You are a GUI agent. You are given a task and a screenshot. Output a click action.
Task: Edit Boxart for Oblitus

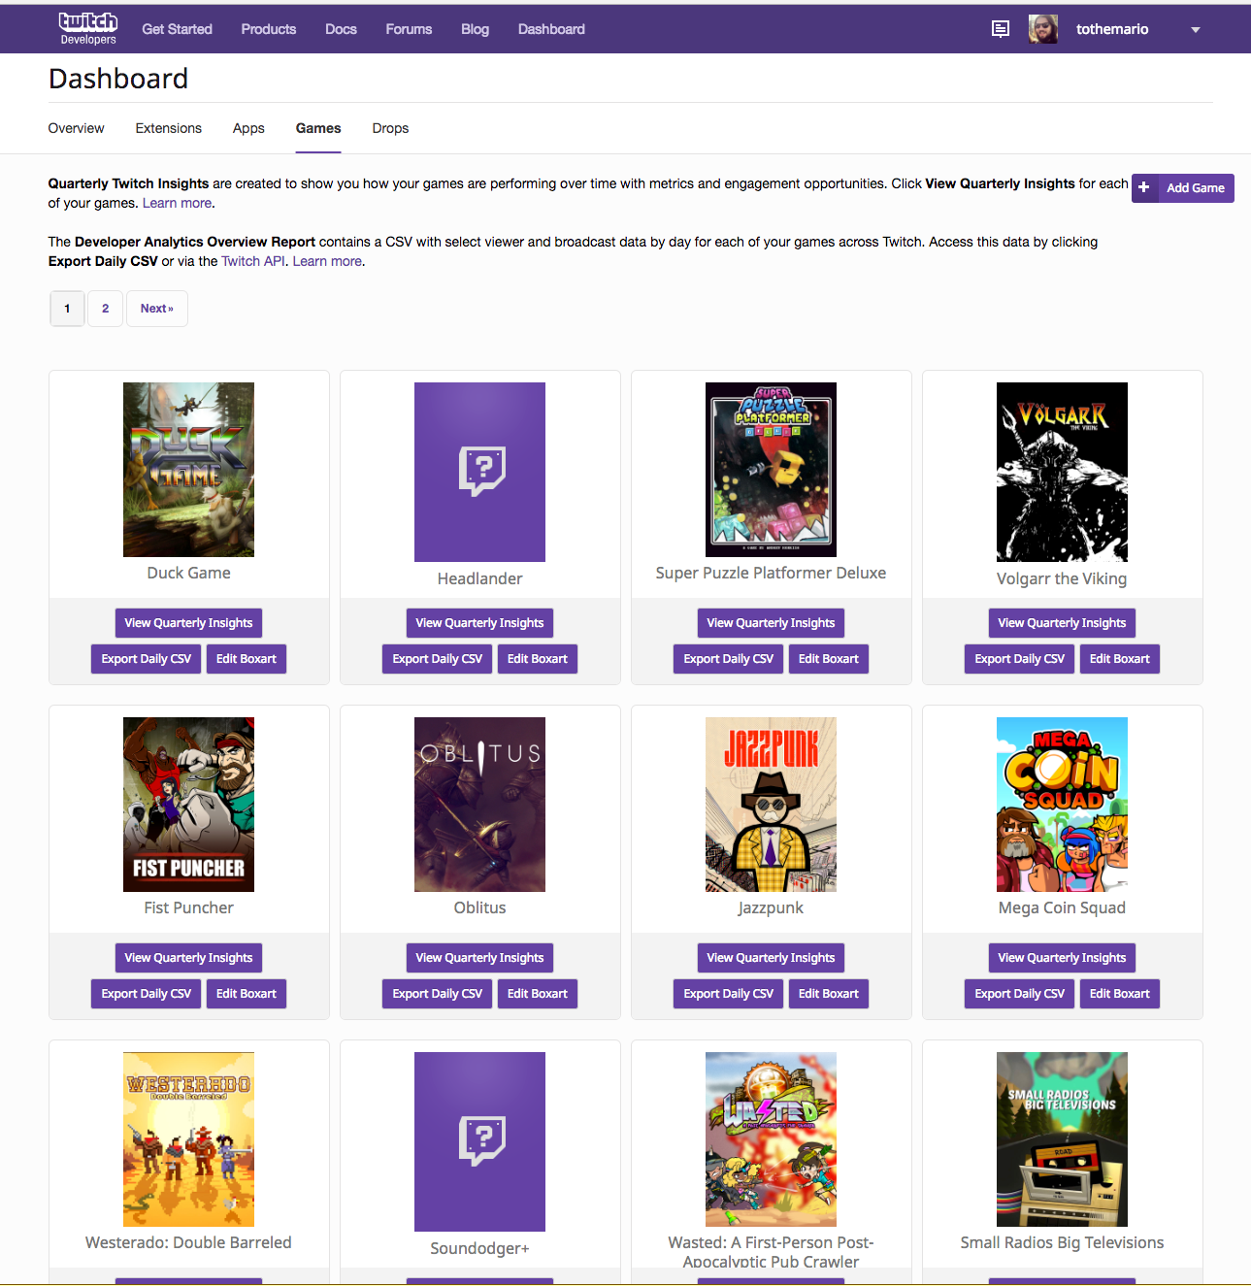click(x=537, y=994)
